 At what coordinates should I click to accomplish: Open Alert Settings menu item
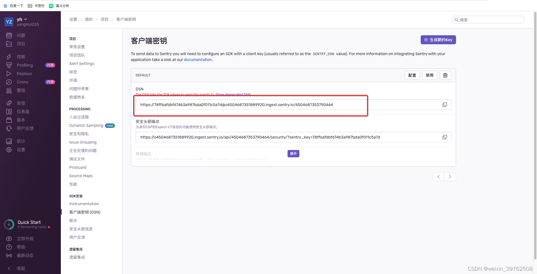tap(82, 64)
